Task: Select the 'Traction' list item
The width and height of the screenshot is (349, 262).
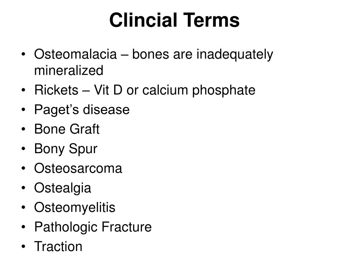Action: click(58, 247)
